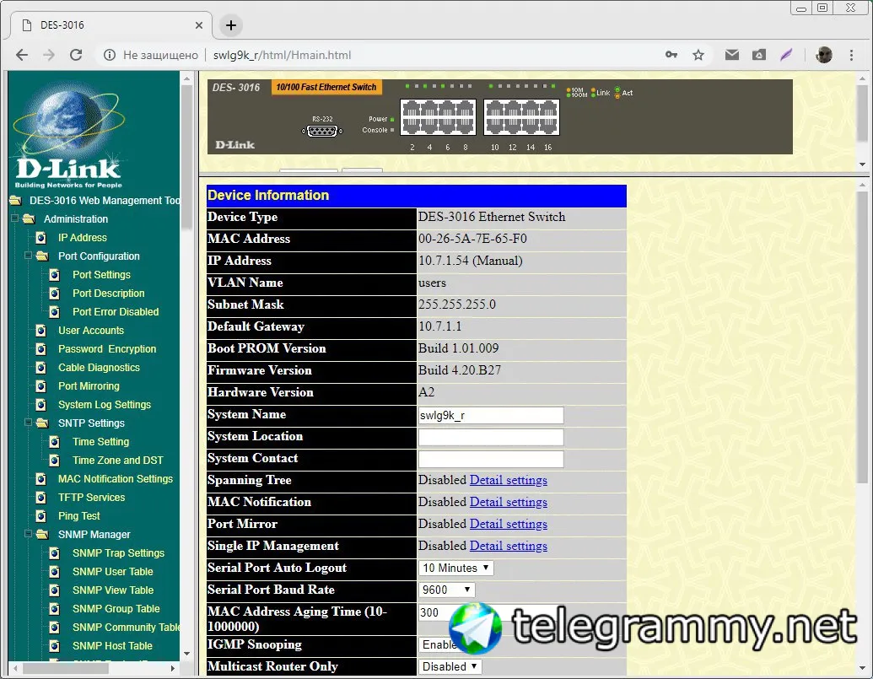Open SNMP Group Table
This screenshot has height=679, width=873.
[116, 609]
